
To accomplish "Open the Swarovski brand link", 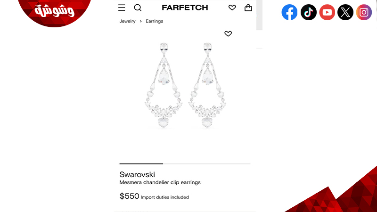I will (137, 174).
